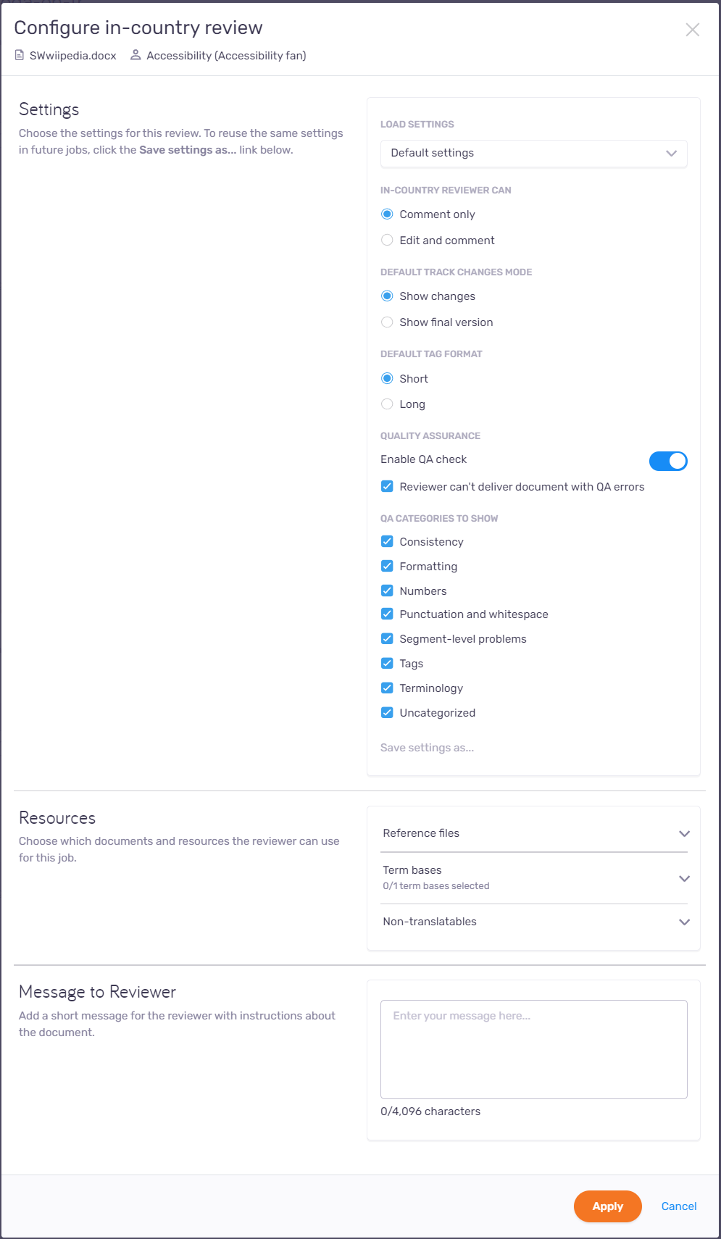
Task: Click the Cancel link
Action: [679, 1206]
